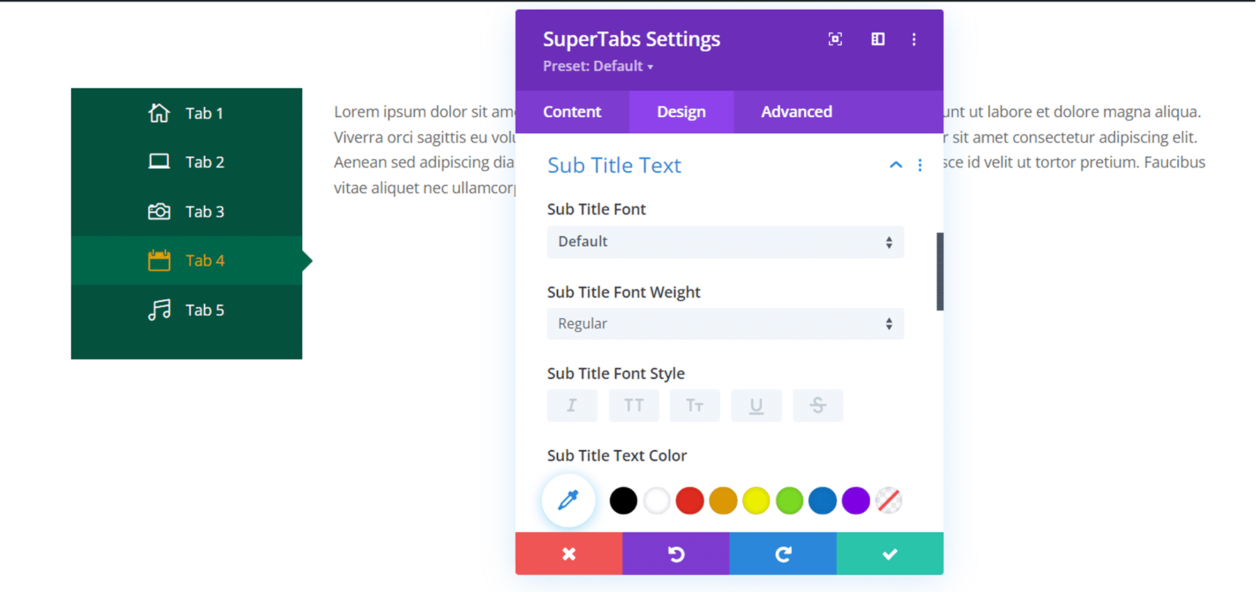This screenshot has width=1256, height=592.
Task: Open the SuperTabs settings three-dot menu
Action: [914, 39]
